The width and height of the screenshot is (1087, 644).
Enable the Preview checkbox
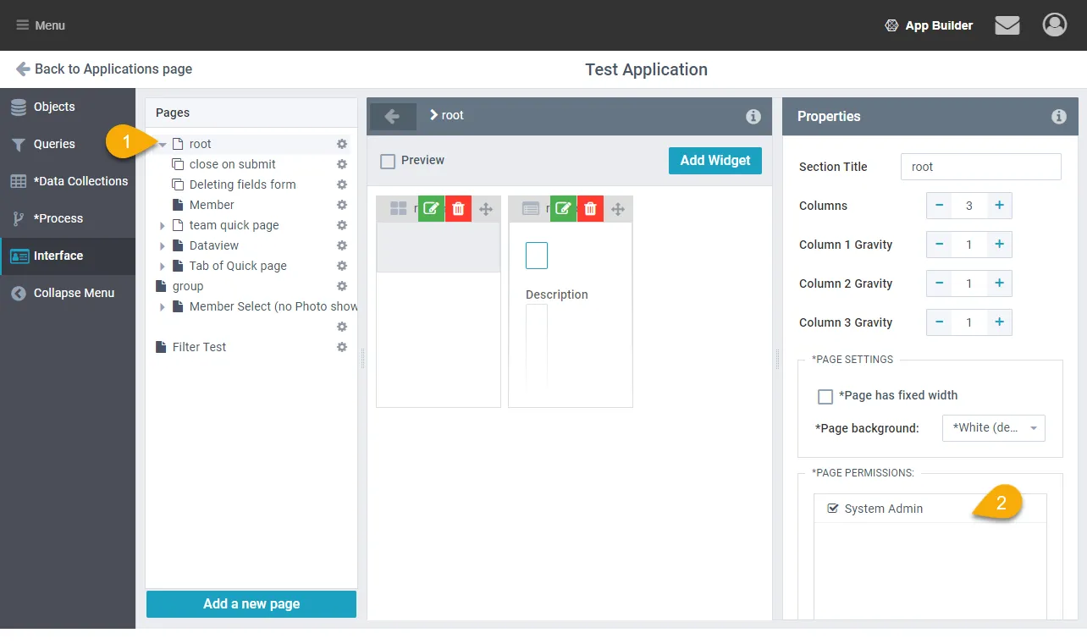pos(388,161)
